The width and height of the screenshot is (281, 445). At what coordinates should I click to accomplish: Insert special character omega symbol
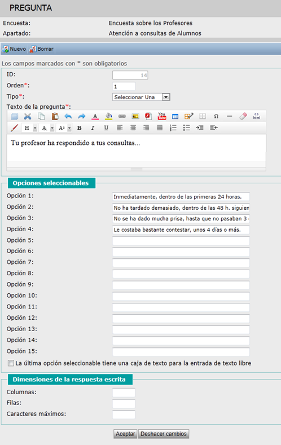tap(216, 116)
